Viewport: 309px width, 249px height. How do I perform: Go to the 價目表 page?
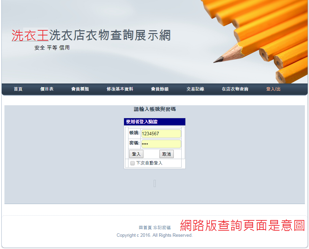47,89
